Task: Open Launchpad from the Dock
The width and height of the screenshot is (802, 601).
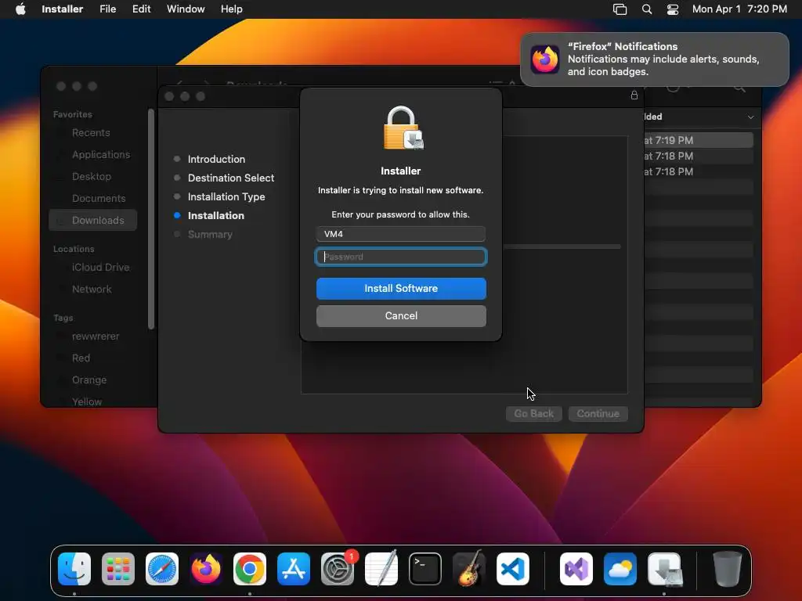Action: [x=118, y=569]
